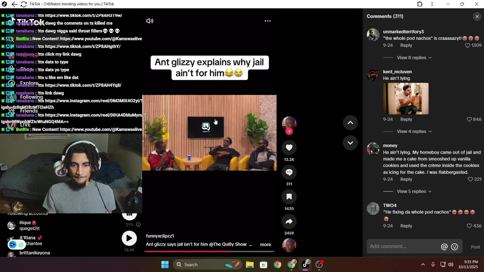484x272 pixels.
Task: Reply to unmarkedterritory3's comment
Action: (406, 45)
